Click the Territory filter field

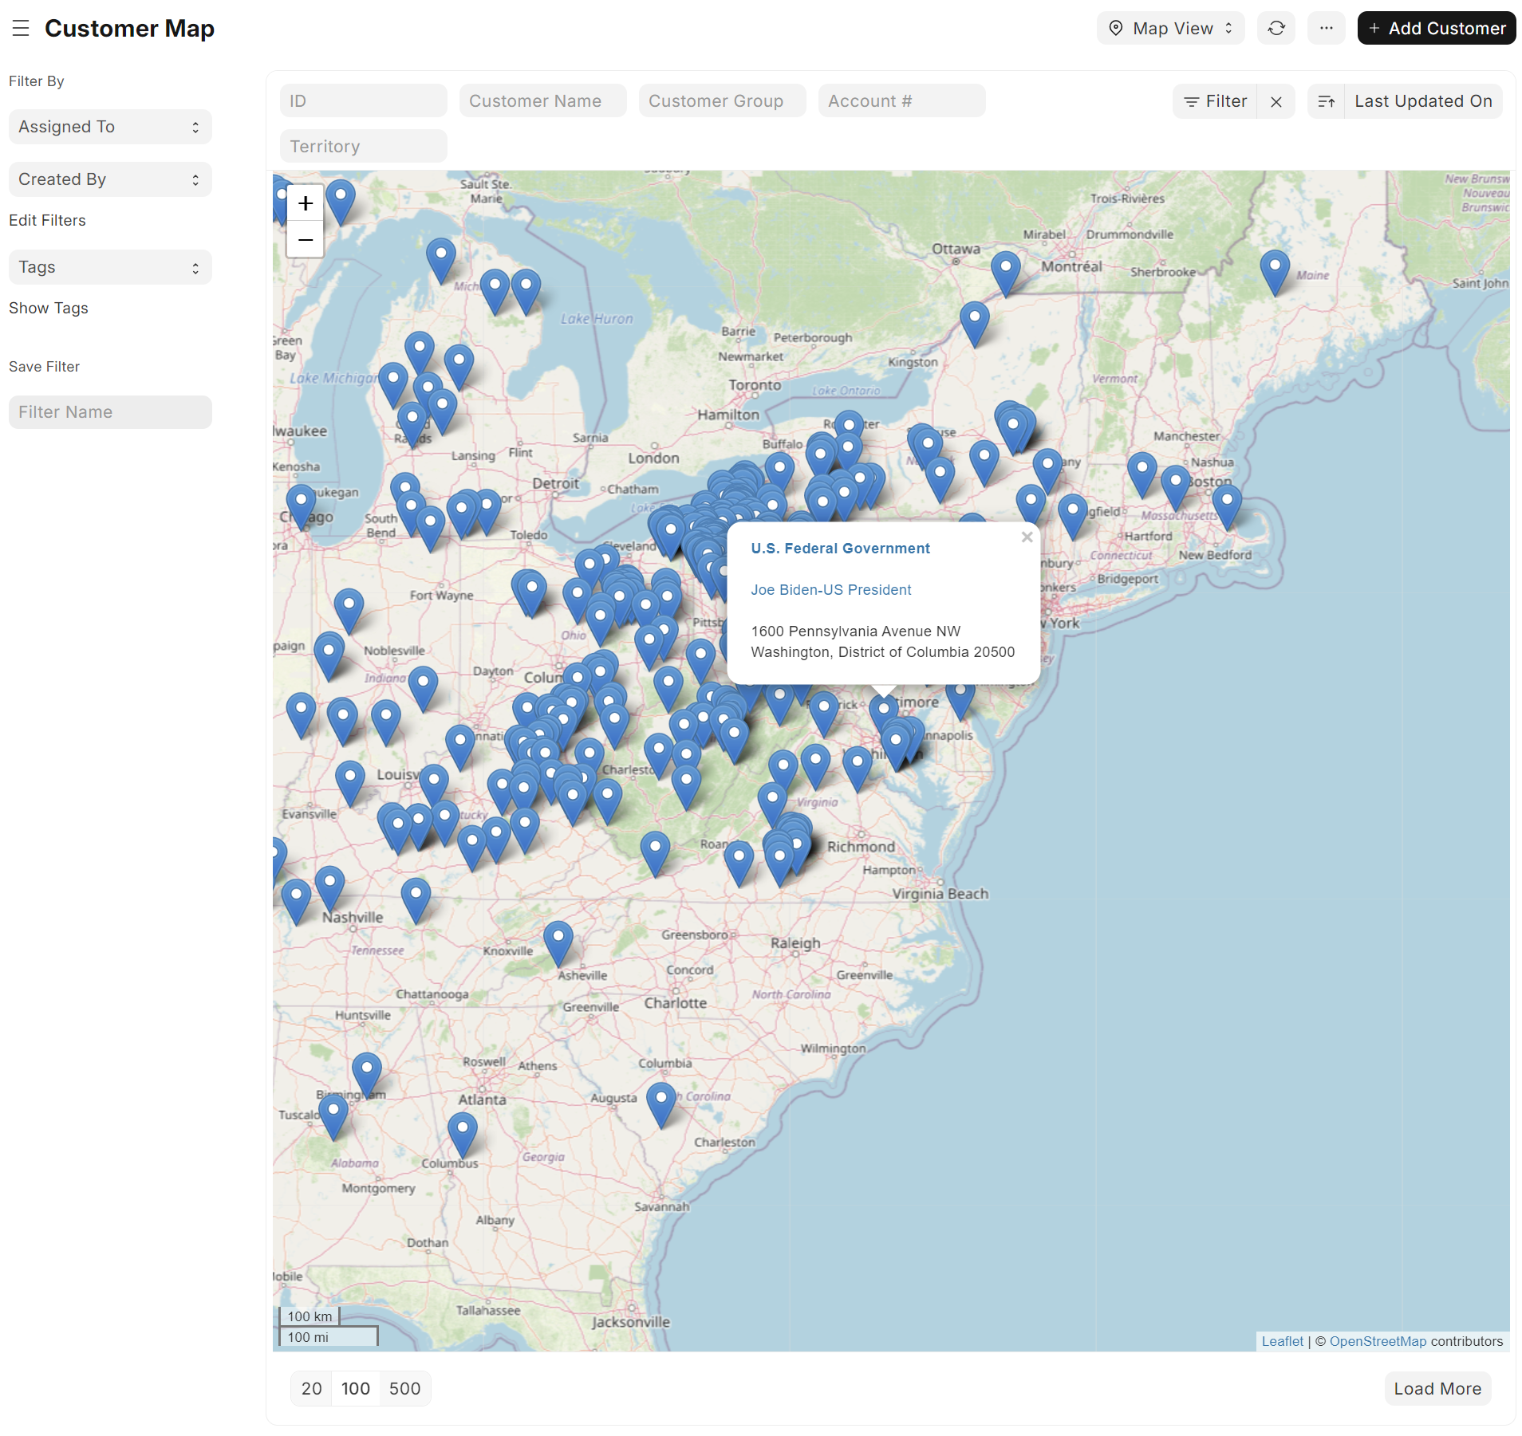tap(363, 147)
